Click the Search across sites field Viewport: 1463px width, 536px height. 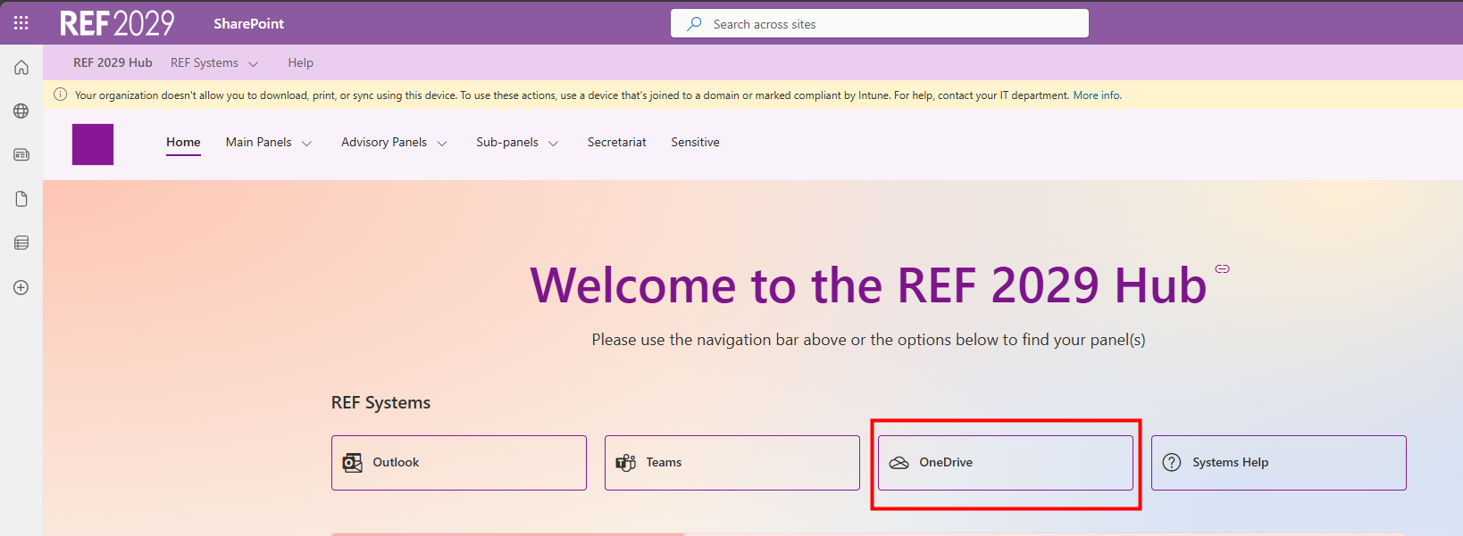coord(880,24)
